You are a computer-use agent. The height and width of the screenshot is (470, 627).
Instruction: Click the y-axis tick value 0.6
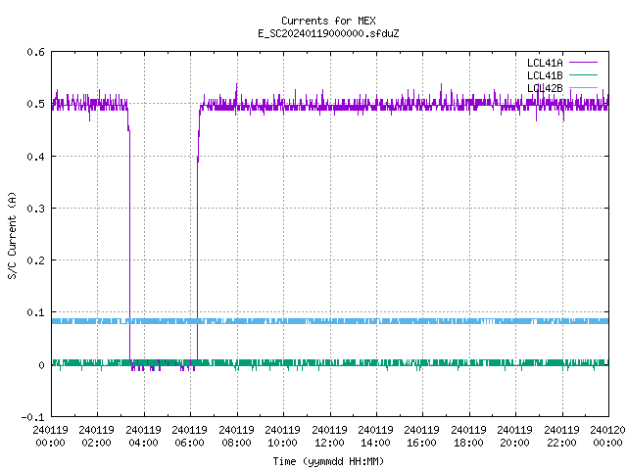pyautogui.click(x=35, y=52)
